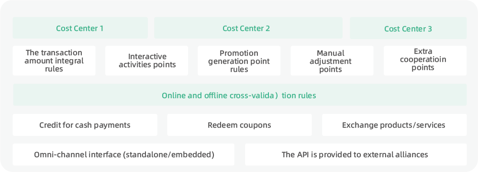Click the green Cost Center 1 text
The image size is (478, 172).
pyautogui.click(x=79, y=29)
